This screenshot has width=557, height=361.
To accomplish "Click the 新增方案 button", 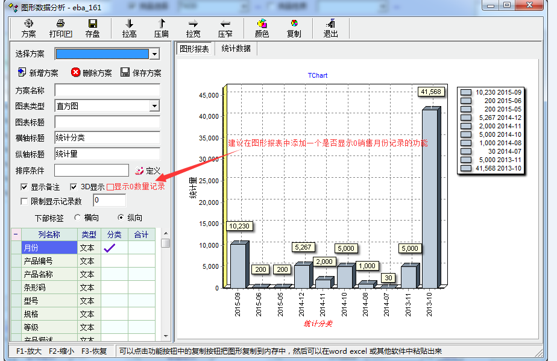I will pos(38,73).
